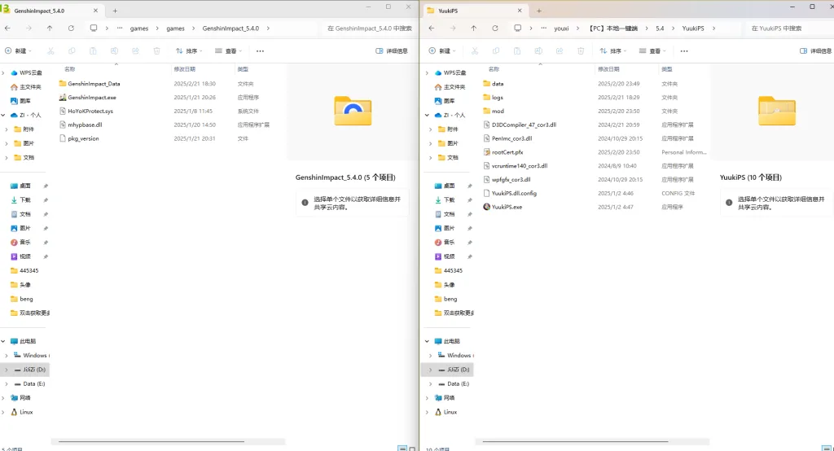834x451 pixels.
Task: Click delete icon in GenshinImpact_5.4.0 toolbar
Action: coord(157,51)
